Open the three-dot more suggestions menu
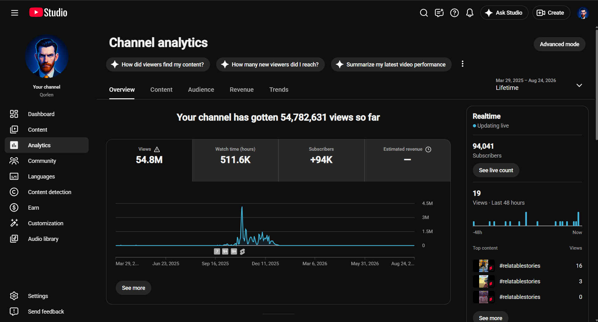 pyautogui.click(x=463, y=64)
